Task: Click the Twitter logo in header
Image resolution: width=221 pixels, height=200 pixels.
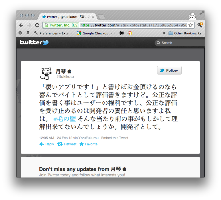Action: click(34, 42)
